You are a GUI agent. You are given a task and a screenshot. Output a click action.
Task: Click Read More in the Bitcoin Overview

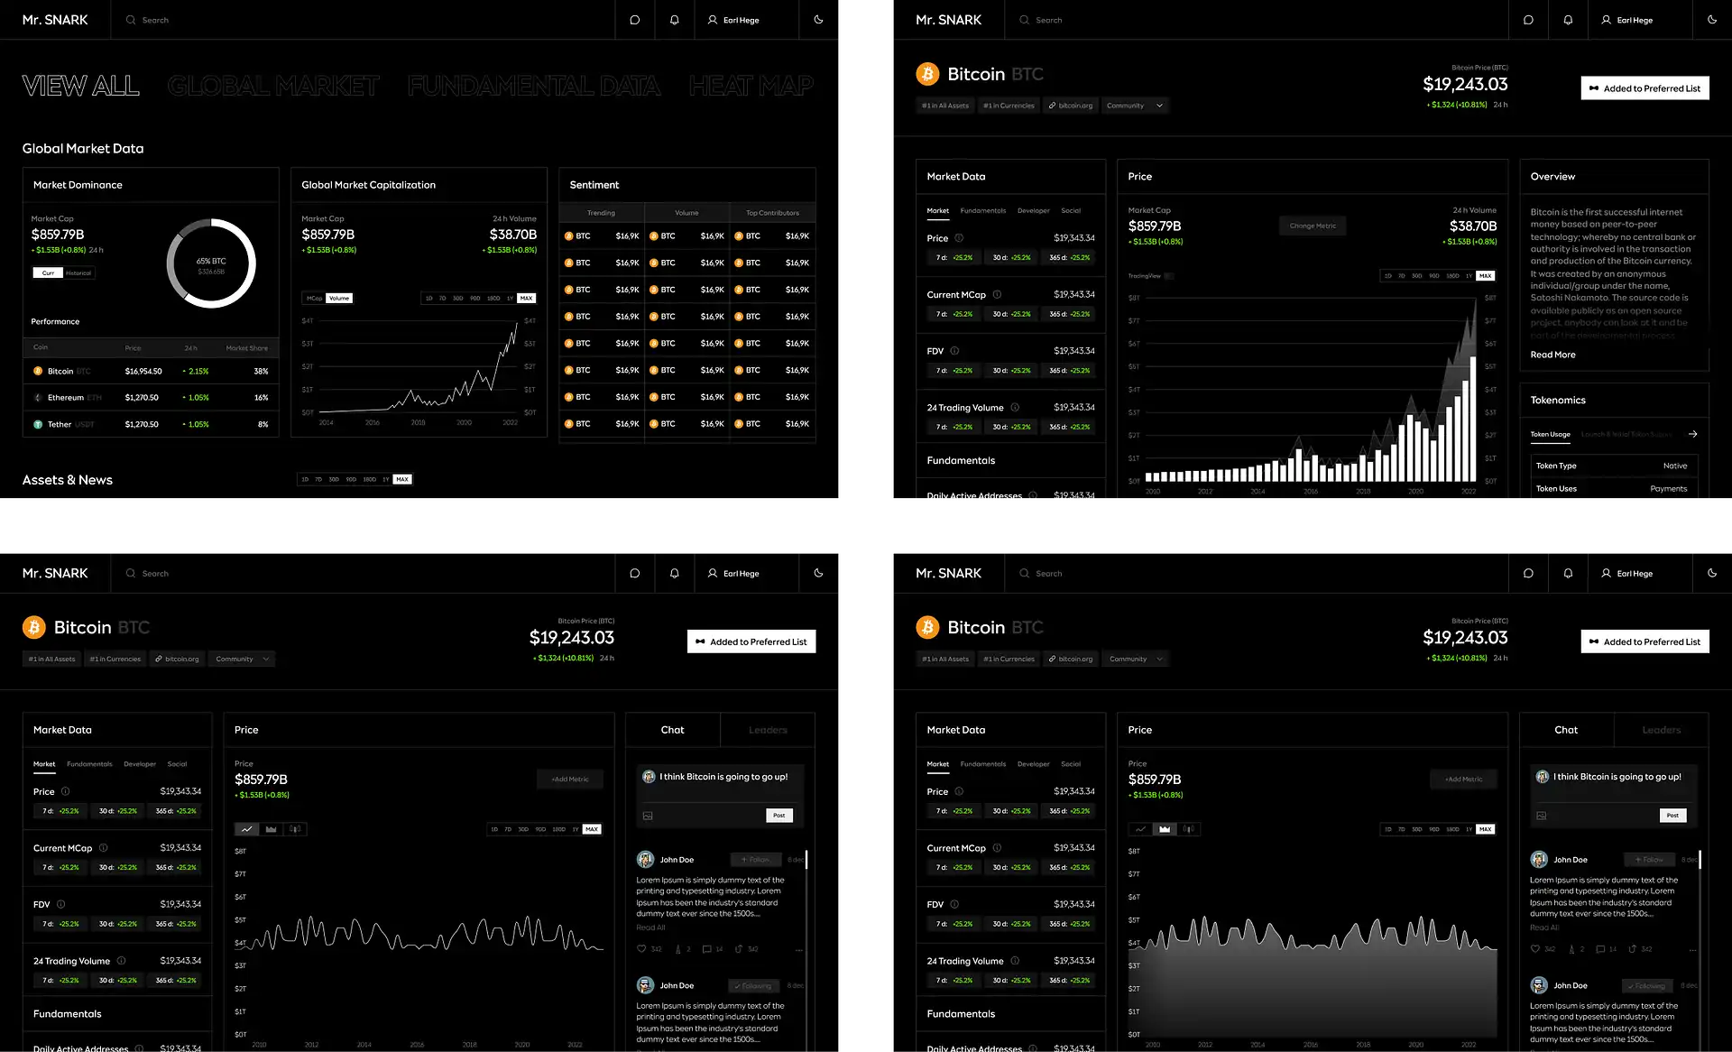pyautogui.click(x=1552, y=355)
